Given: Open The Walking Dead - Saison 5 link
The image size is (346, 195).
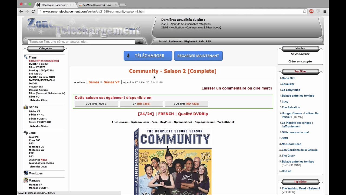Looking at the screenshot, I should coord(301,188).
